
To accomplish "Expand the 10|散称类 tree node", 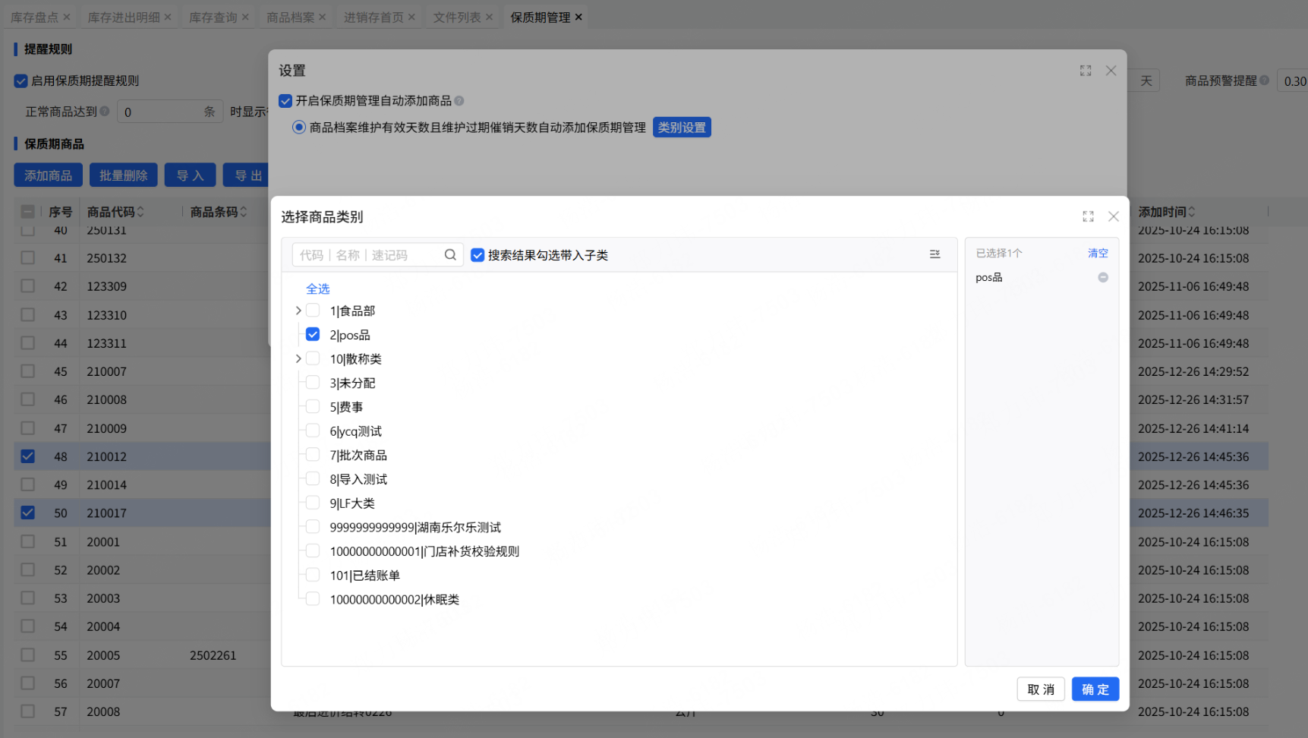I will click(x=298, y=358).
